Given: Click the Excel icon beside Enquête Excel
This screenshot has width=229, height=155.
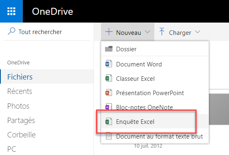Looking at the screenshot, I should point(109,121).
